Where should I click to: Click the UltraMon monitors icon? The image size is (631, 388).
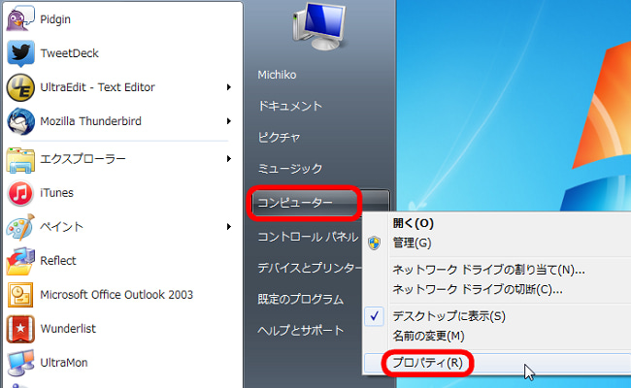pyautogui.click(x=20, y=363)
